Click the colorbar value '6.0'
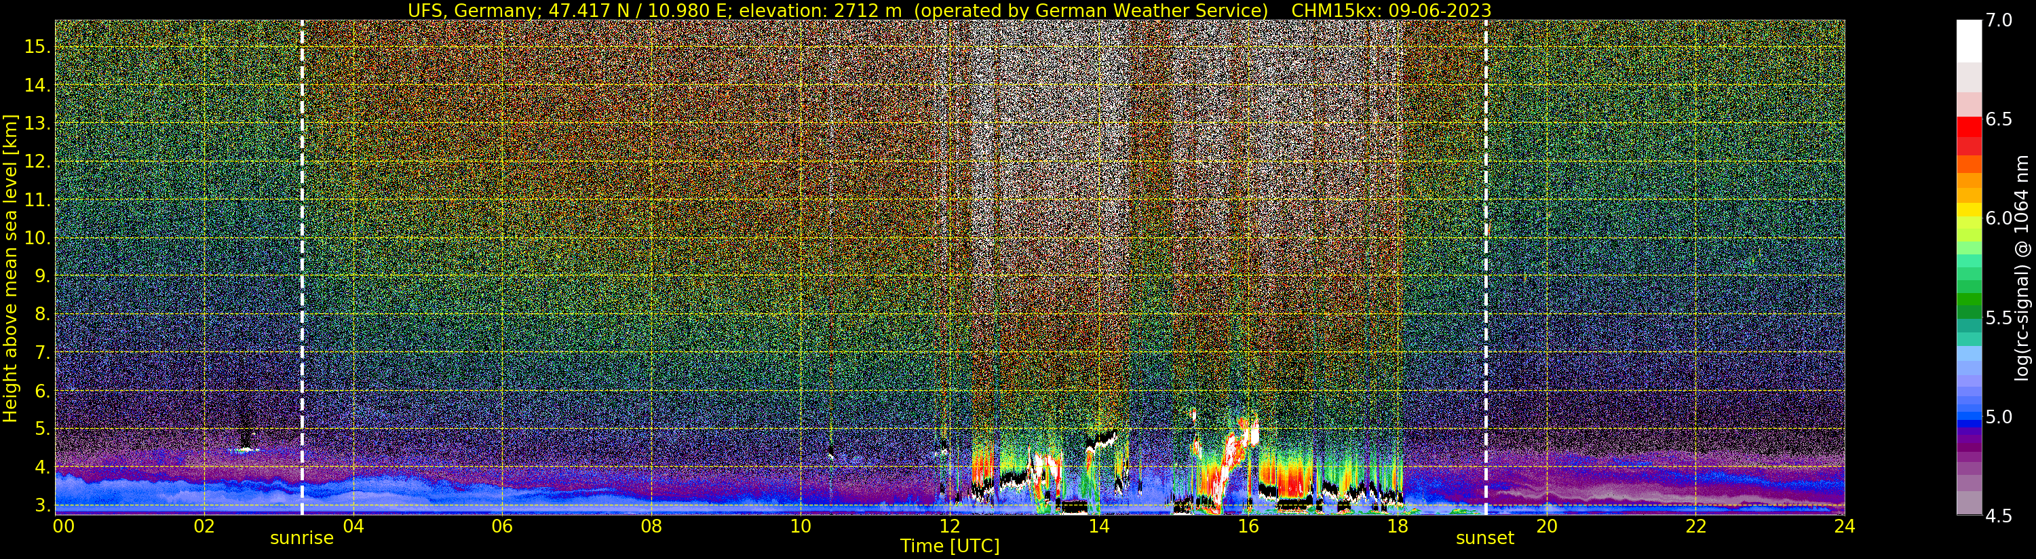Image resolution: width=2036 pixels, height=559 pixels. click(x=1999, y=218)
